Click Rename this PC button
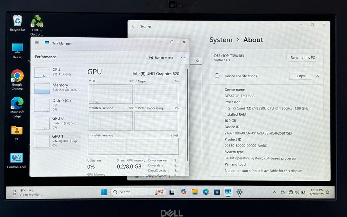This screenshot has width=347, height=217. click(x=303, y=58)
